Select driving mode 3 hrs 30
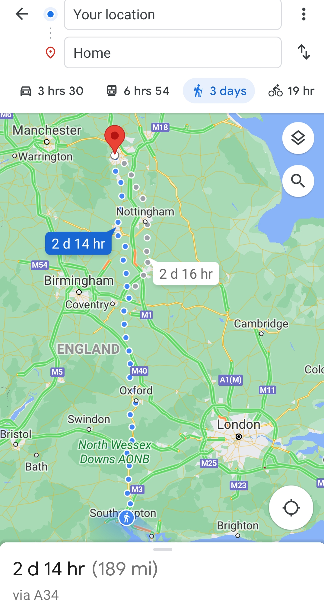This screenshot has height=608, width=324. point(52,91)
